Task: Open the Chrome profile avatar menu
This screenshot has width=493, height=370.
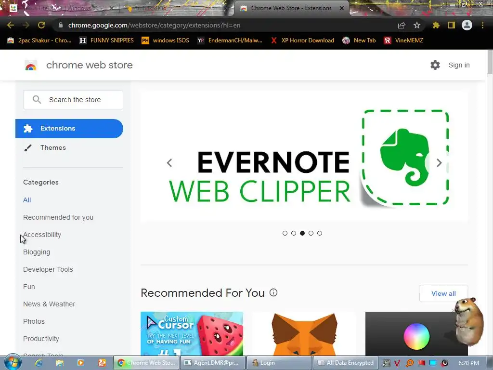Action: [x=467, y=25]
